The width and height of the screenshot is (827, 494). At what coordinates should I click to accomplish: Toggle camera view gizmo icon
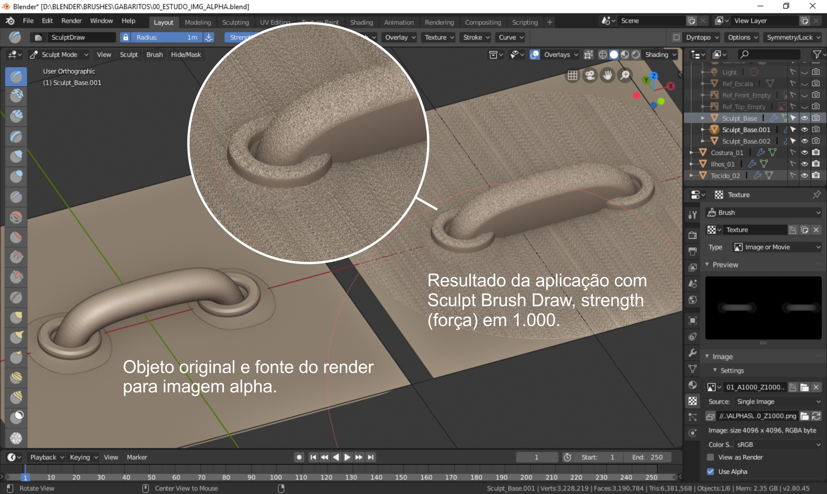590,75
